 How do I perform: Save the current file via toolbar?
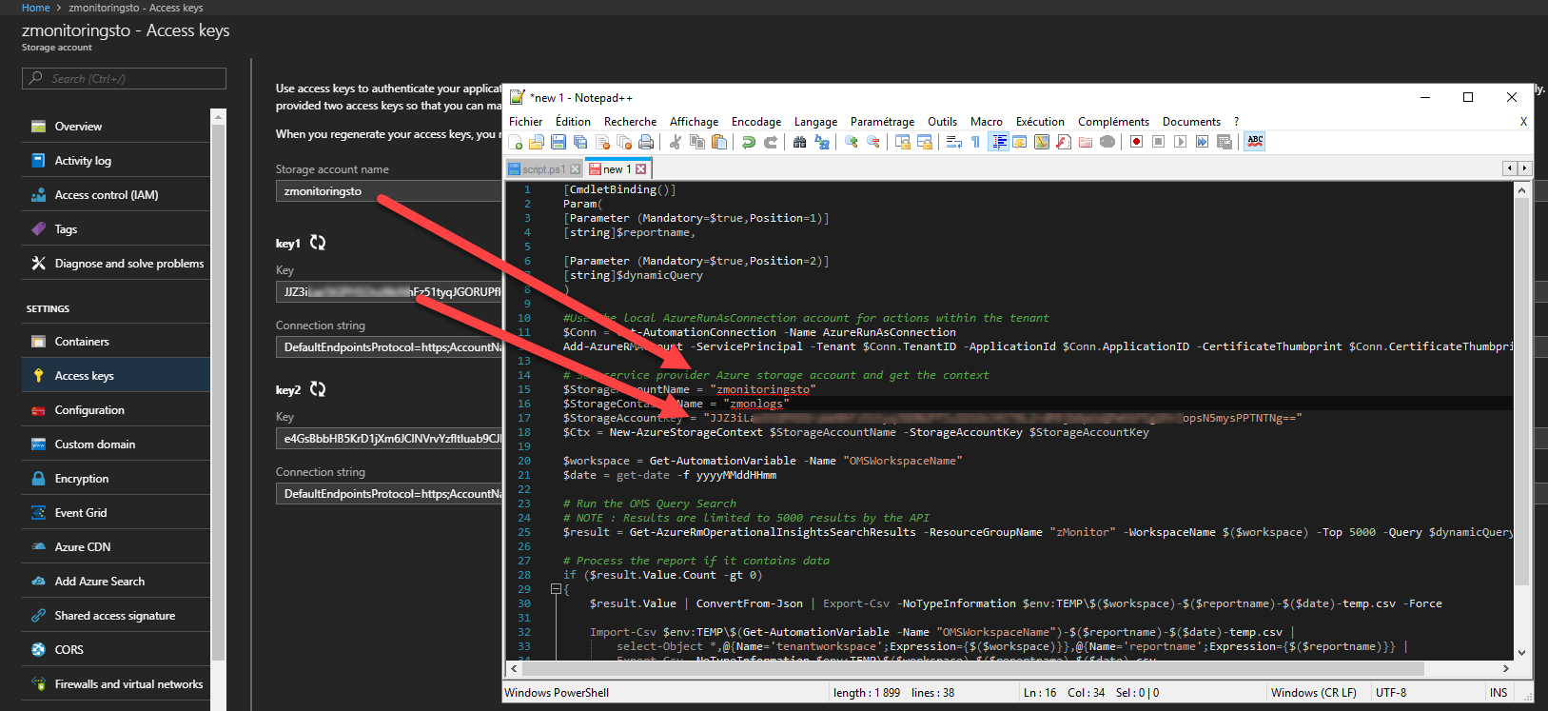point(558,142)
